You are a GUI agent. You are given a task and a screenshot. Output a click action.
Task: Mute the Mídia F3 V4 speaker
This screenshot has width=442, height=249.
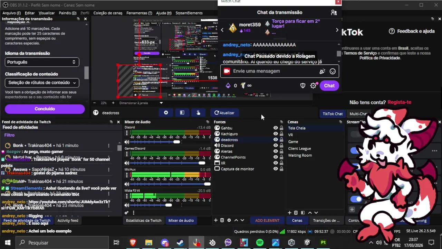127,205
